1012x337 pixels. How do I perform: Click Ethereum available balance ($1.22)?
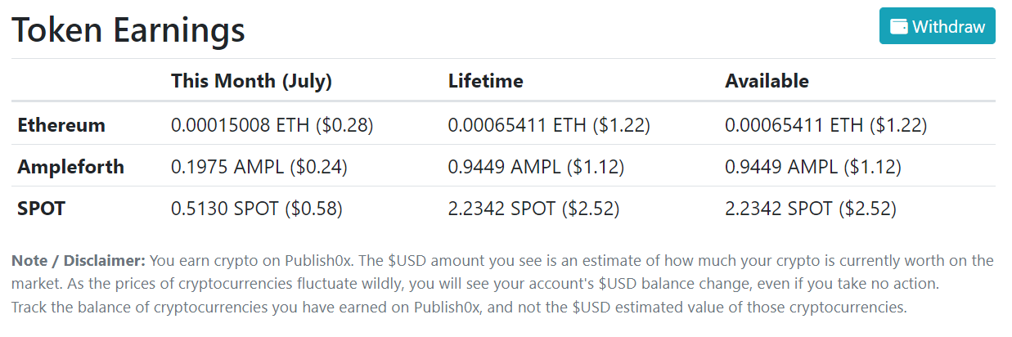click(x=898, y=125)
